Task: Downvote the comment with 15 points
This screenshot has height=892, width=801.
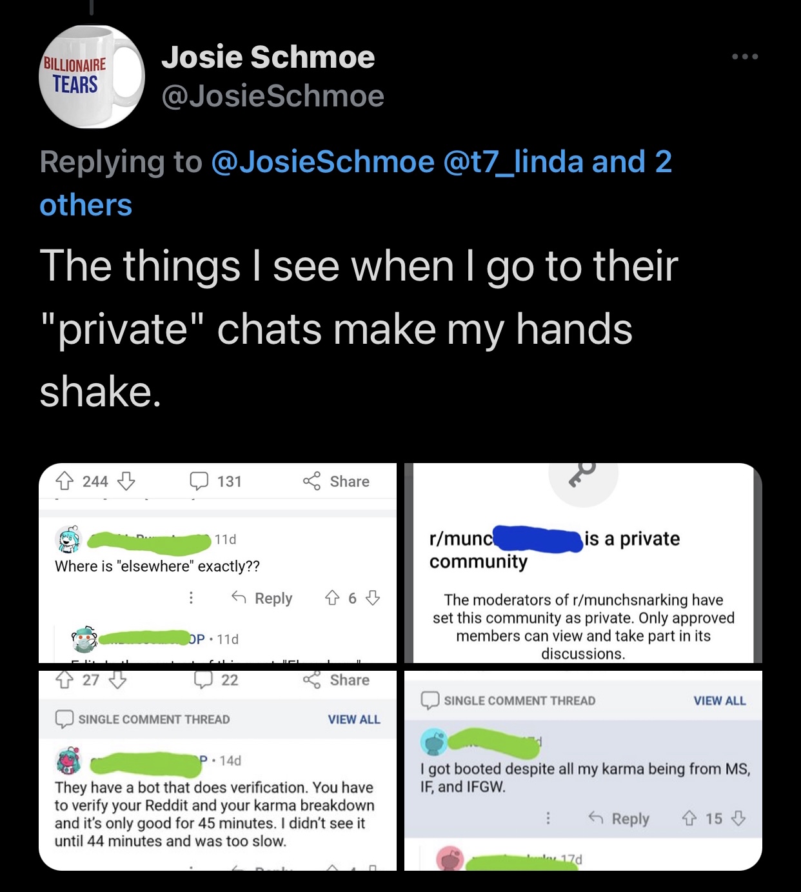Action: [738, 818]
